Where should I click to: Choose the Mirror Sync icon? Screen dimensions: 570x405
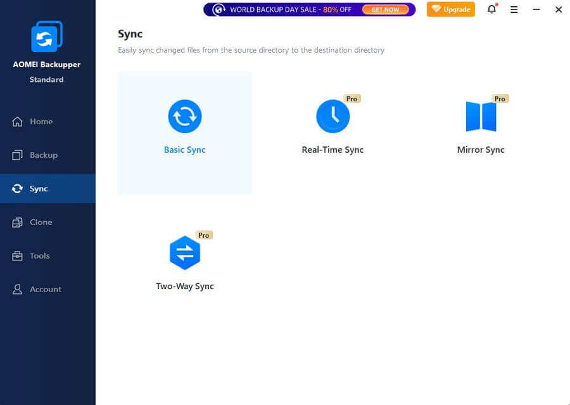(481, 117)
